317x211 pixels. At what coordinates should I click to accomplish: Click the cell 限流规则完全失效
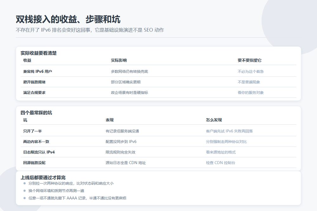tap(120, 152)
